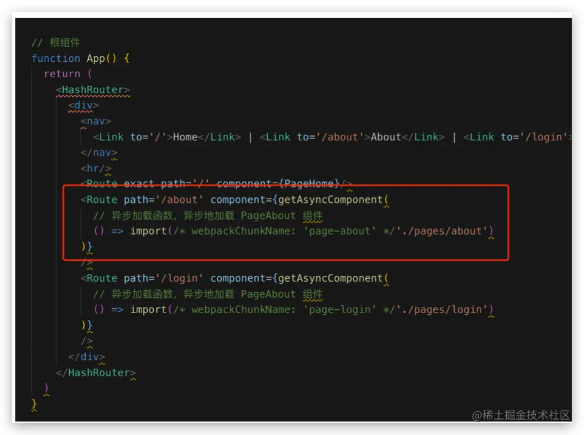Viewport: 584px width, 435px height.
Task: Click 'import' on the page-about line
Action: 148,231
